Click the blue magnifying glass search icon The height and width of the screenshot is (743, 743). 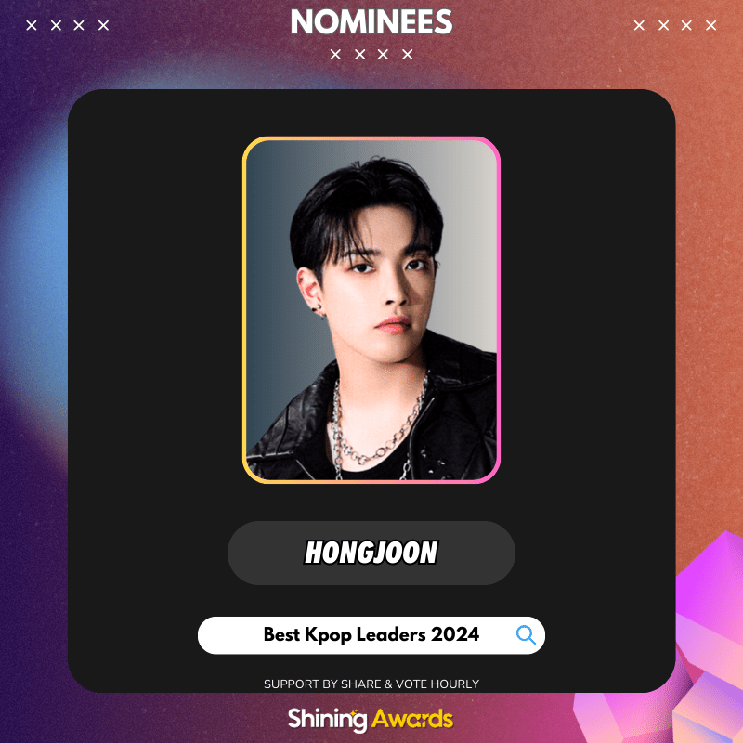pos(526,635)
